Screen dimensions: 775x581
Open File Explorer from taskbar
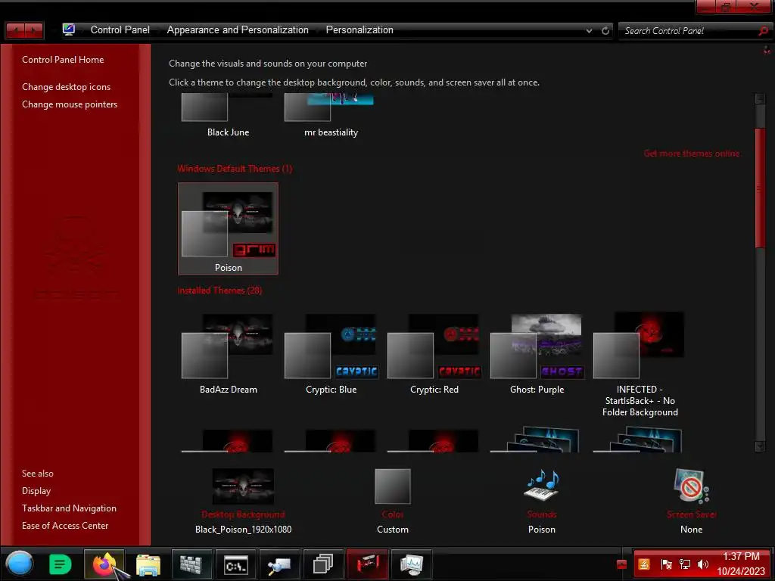tap(148, 564)
